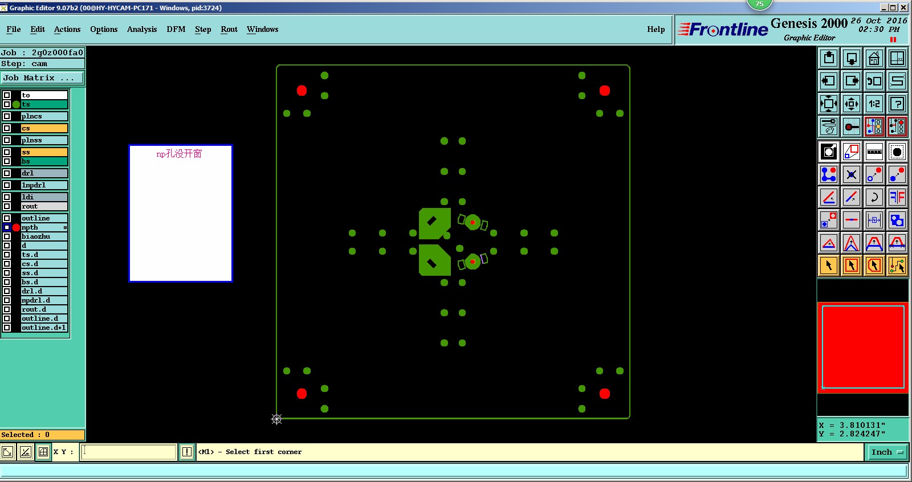The width and height of the screenshot is (912, 482).
Task: Click the Job Matrix button
Action: point(42,77)
